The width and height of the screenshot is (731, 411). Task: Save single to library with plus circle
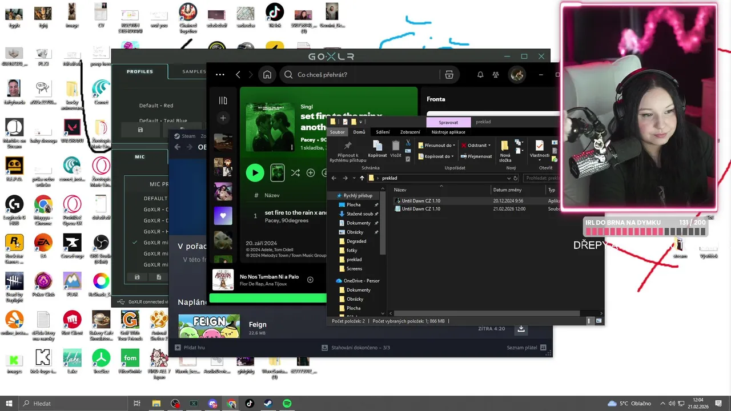(311, 172)
